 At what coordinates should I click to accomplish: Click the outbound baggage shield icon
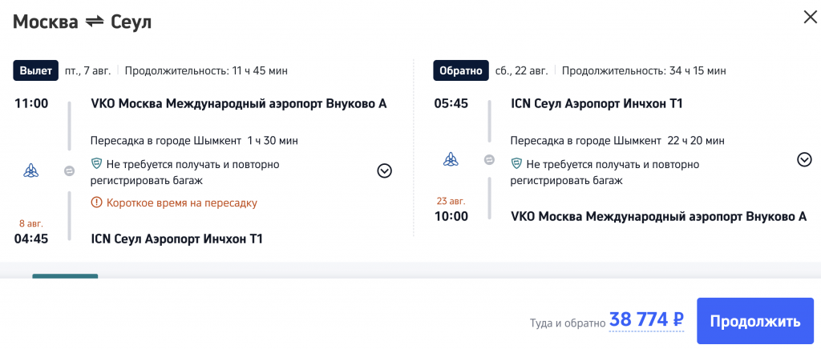click(x=96, y=164)
